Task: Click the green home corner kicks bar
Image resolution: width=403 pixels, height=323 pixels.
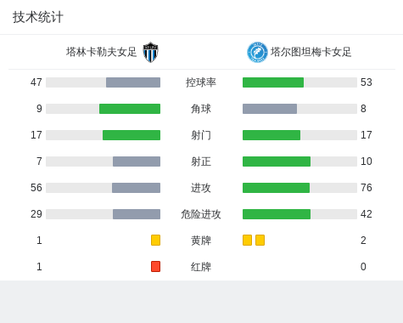Action: 130,109
